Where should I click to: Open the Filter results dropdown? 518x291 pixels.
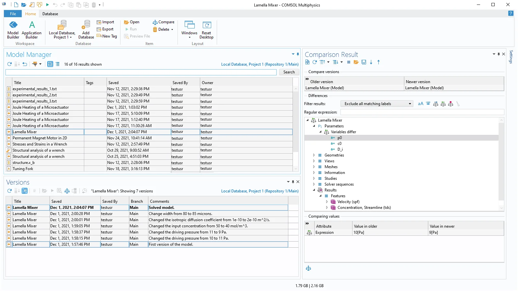coord(376,104)
